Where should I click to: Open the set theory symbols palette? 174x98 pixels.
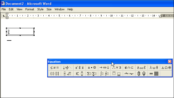point(129,68)
